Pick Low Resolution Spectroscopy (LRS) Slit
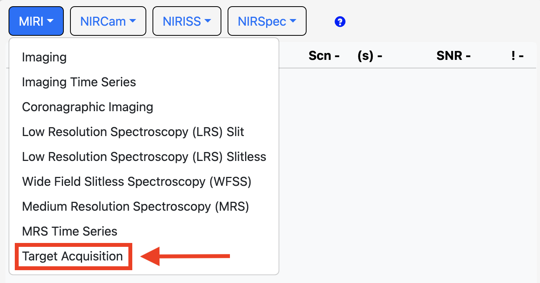The width and height of the screenshot is (540, 283). click(133, 132)
